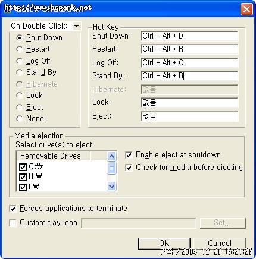Select the Stand By radio button
This screenshot has width=256, height=259.
[19, 72]
